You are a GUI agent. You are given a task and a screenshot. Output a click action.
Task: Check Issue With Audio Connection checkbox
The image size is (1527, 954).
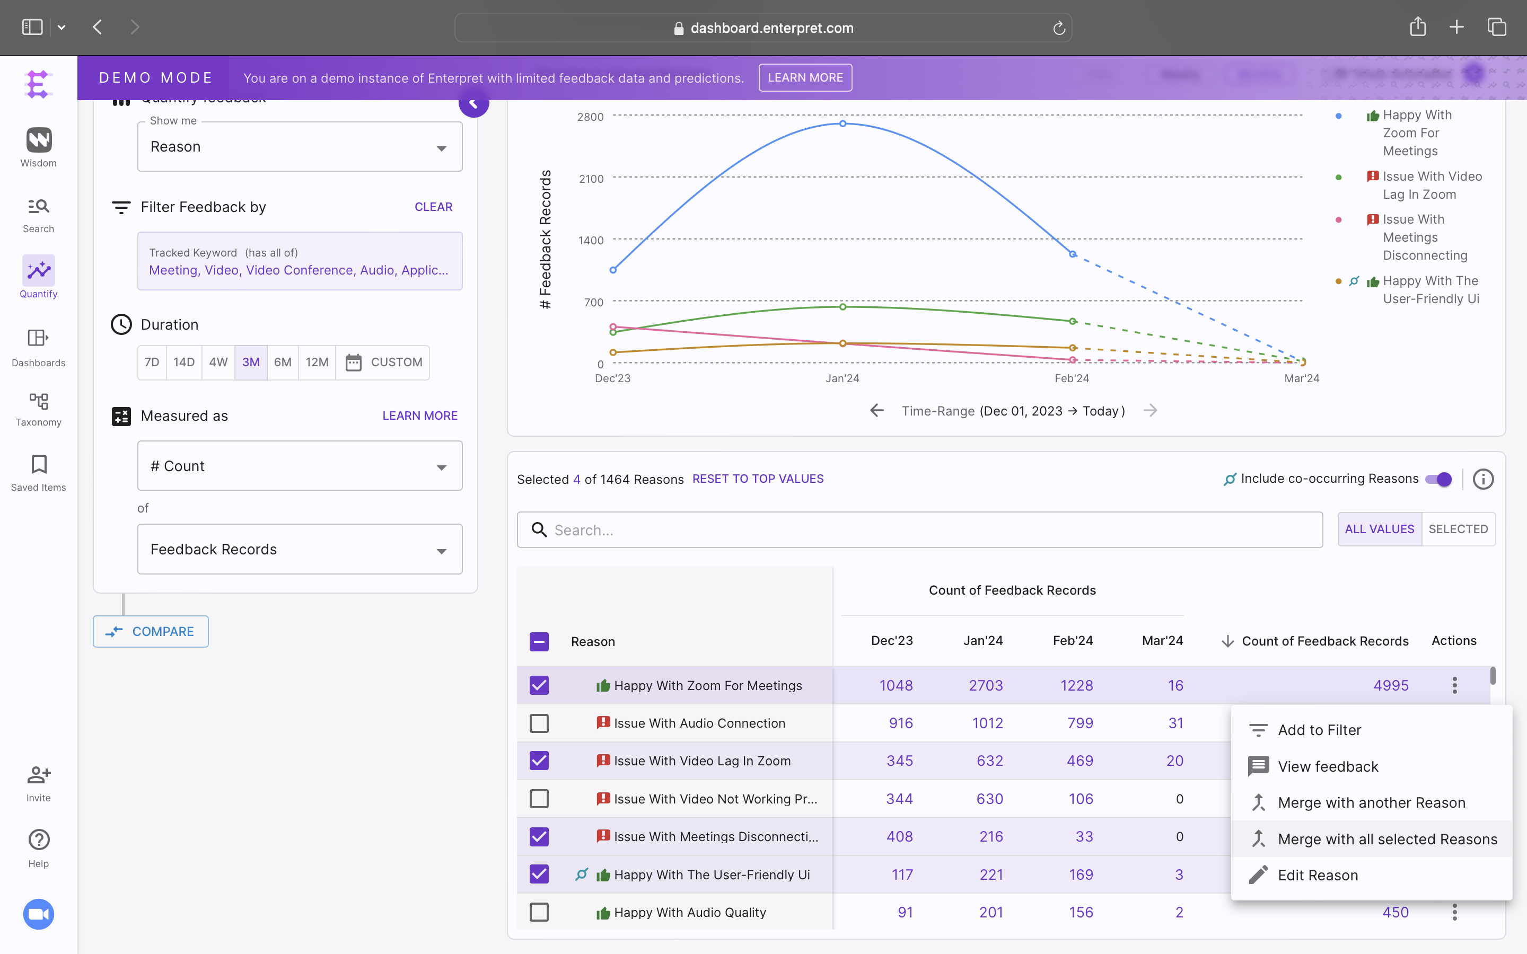(539, 723)
